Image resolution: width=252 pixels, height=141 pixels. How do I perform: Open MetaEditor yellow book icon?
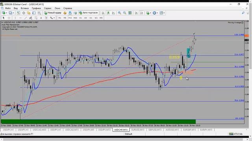coord(65,13)
